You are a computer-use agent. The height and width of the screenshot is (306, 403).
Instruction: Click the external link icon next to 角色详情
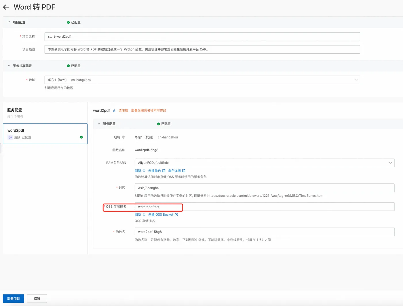184,171
